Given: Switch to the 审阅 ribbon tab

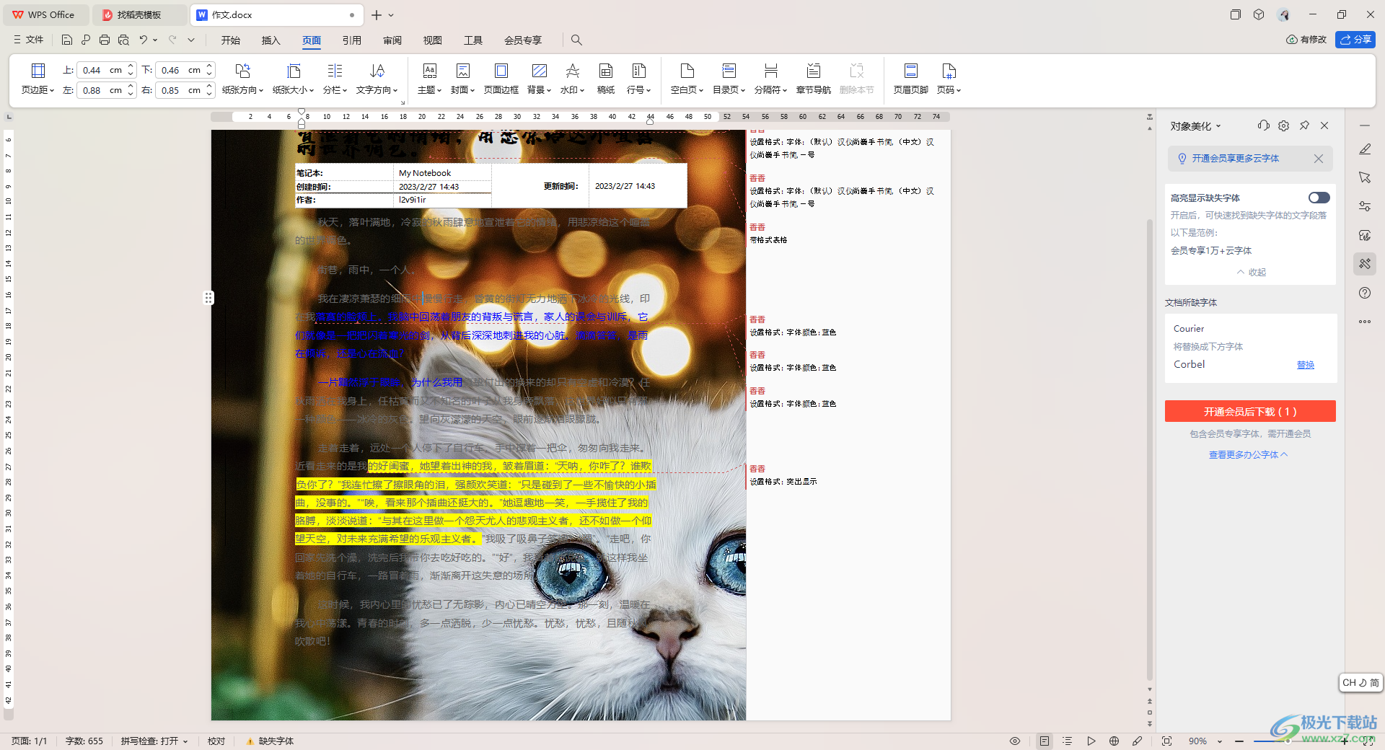Looking at the screenshot, I should point(392,40).
